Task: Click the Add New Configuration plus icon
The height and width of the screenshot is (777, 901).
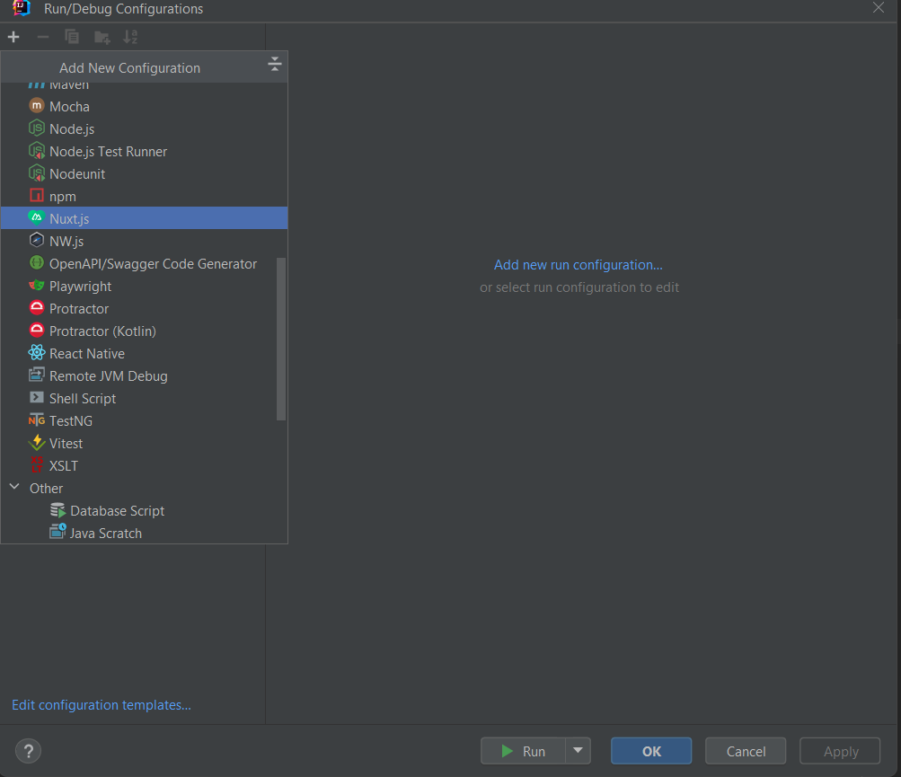Action: point(13,38)
